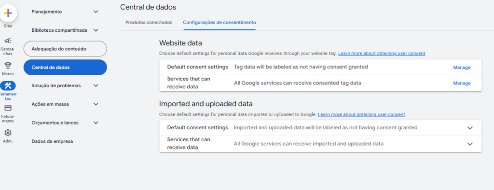Click the Criar plus icon

coord(8,13)
